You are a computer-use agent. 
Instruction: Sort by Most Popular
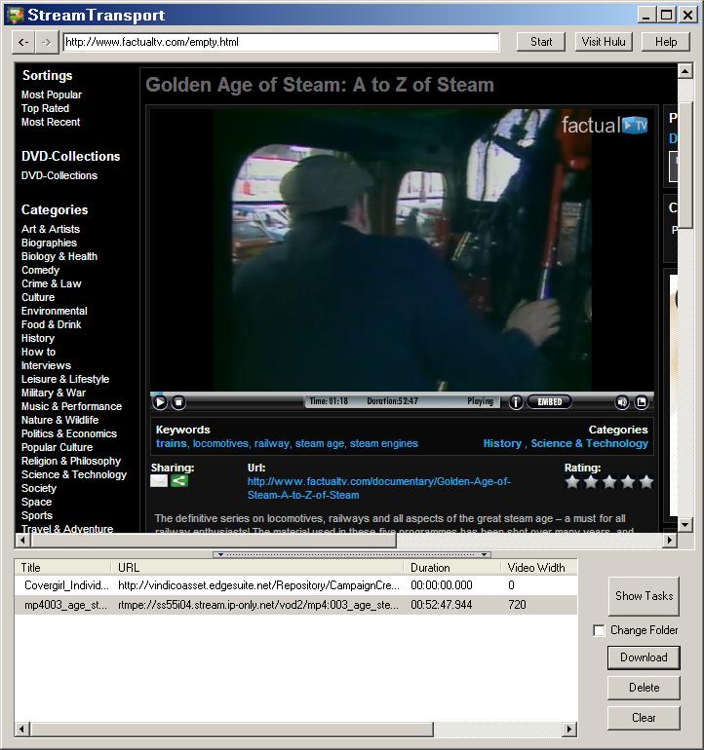click(52, 94)
